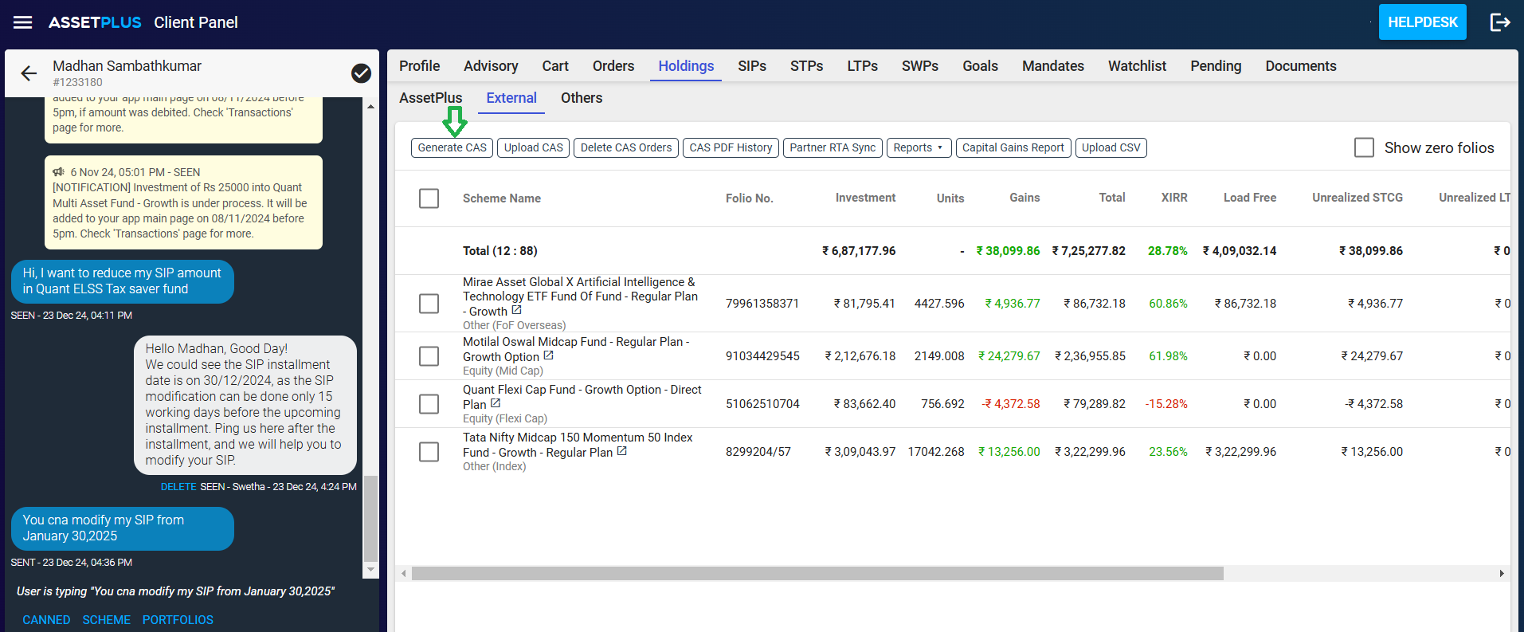The image size is (1524, 632).
Task: Open the Documents tab
Action: (1301, 66)
